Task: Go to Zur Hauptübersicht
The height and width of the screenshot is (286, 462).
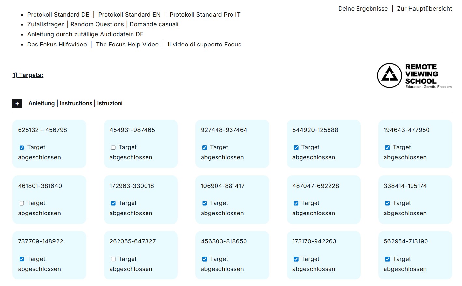Action: click(x=424, y=9)
